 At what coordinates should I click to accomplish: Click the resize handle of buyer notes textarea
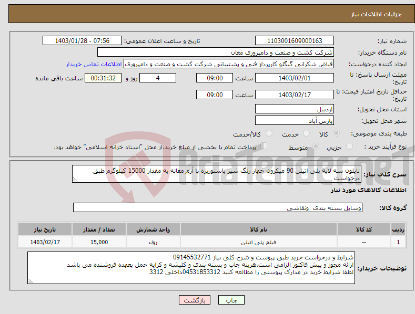coord(30,281)
